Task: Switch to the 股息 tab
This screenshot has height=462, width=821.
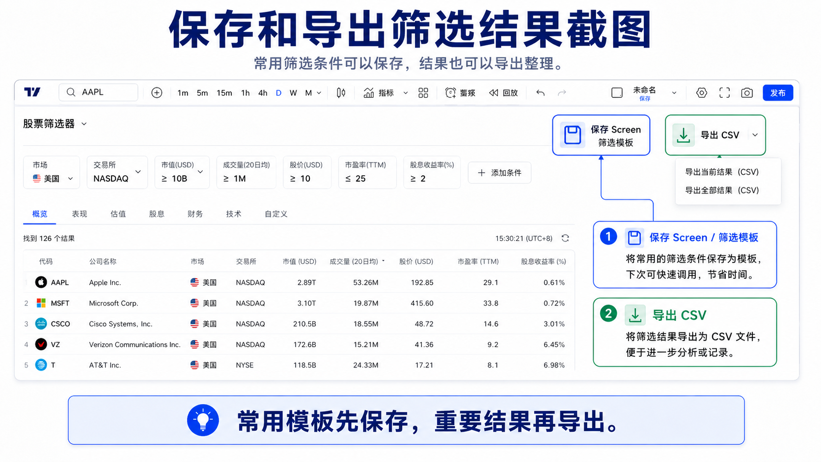Action: tap(157, 214)
